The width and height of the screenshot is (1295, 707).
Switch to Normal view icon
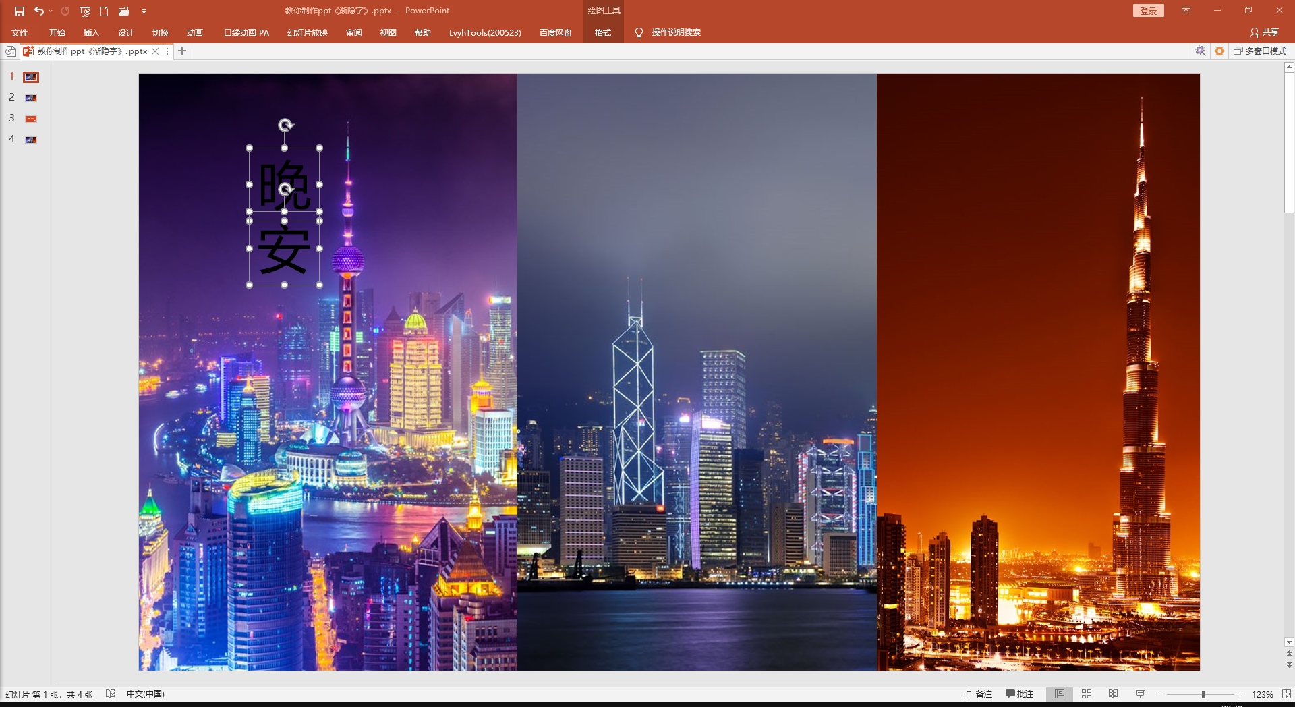[x=1060, y=694]
